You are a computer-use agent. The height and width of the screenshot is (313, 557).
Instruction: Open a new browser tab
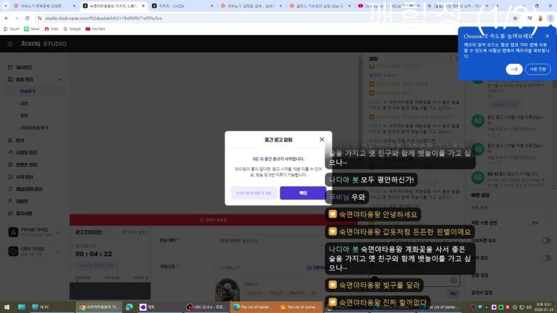pyautogui.click(x=498, y=6)
